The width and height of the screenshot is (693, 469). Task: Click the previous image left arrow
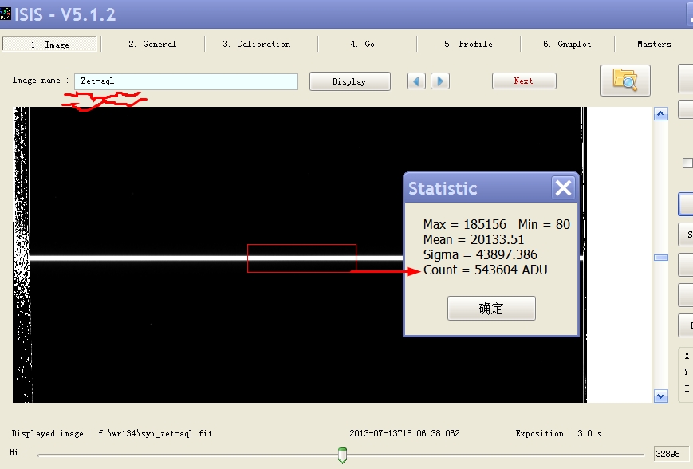point(415,81)
